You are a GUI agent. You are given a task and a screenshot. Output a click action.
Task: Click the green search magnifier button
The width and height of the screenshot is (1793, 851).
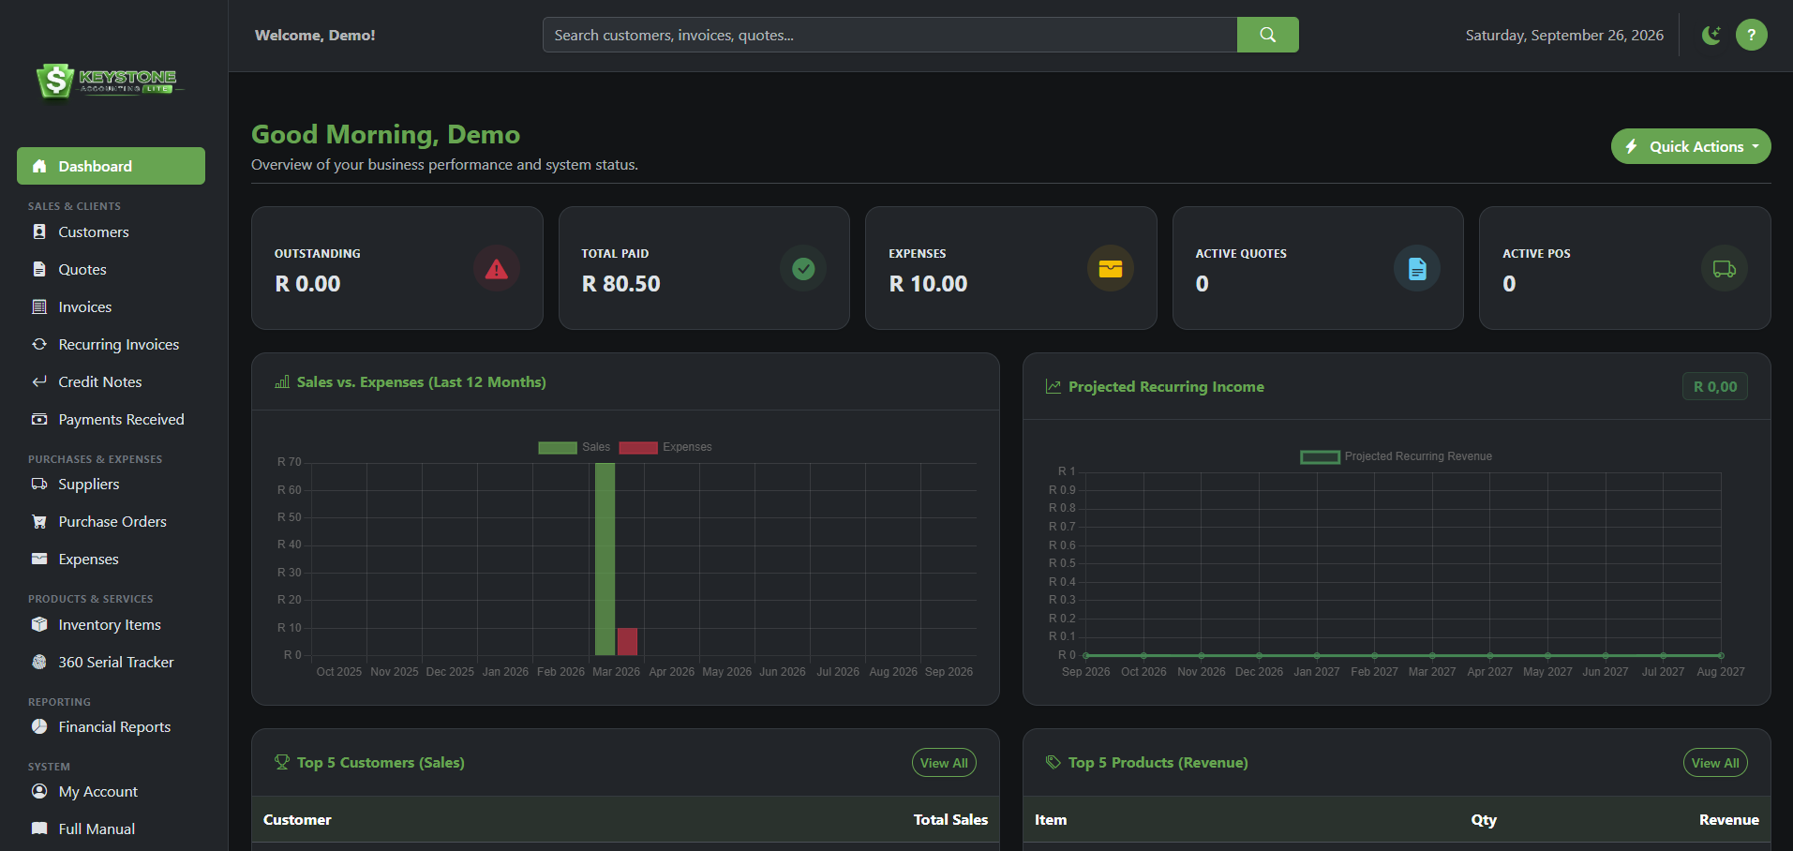click(1267, 35)
